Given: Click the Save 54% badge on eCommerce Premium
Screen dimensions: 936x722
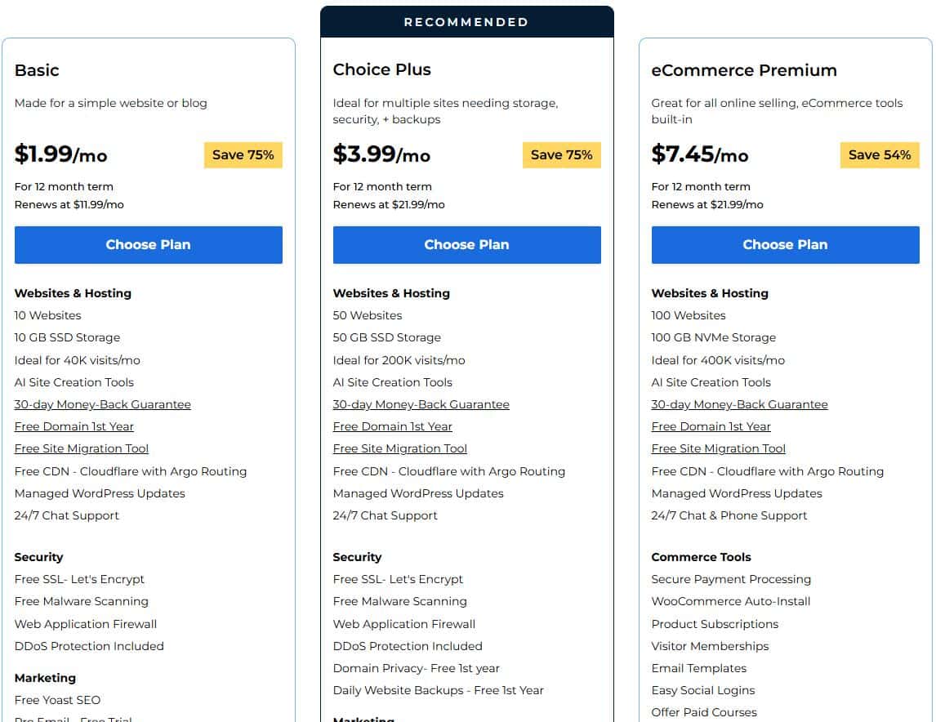Looking at the screenshot, I should (879, 155).
